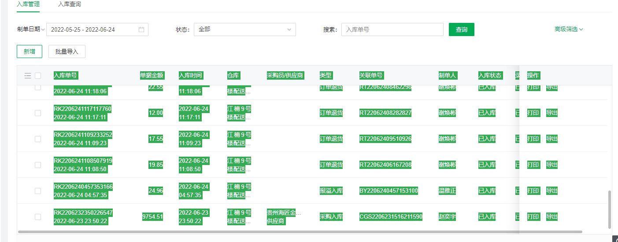Focus the 入库单号 search input

click(x=392, y=29)
